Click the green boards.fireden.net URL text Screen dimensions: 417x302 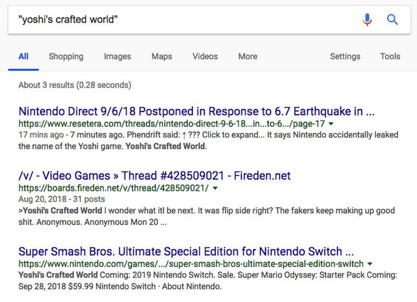click(x=114, y=188)
